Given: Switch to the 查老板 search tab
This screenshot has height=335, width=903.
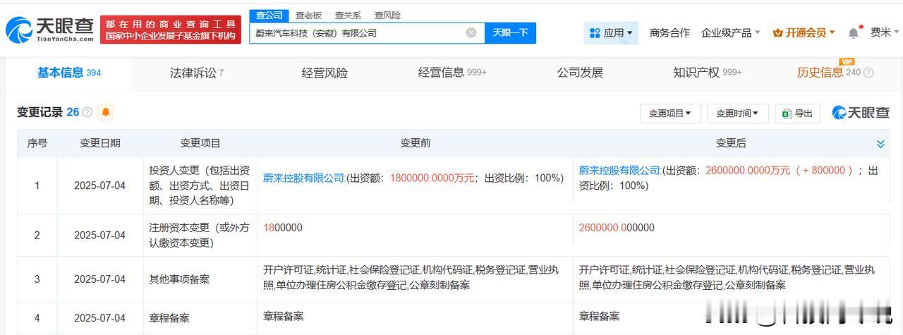Looking at the screenshot, I should pos(308,16).
